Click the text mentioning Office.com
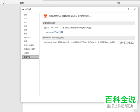 pos(68,28)
